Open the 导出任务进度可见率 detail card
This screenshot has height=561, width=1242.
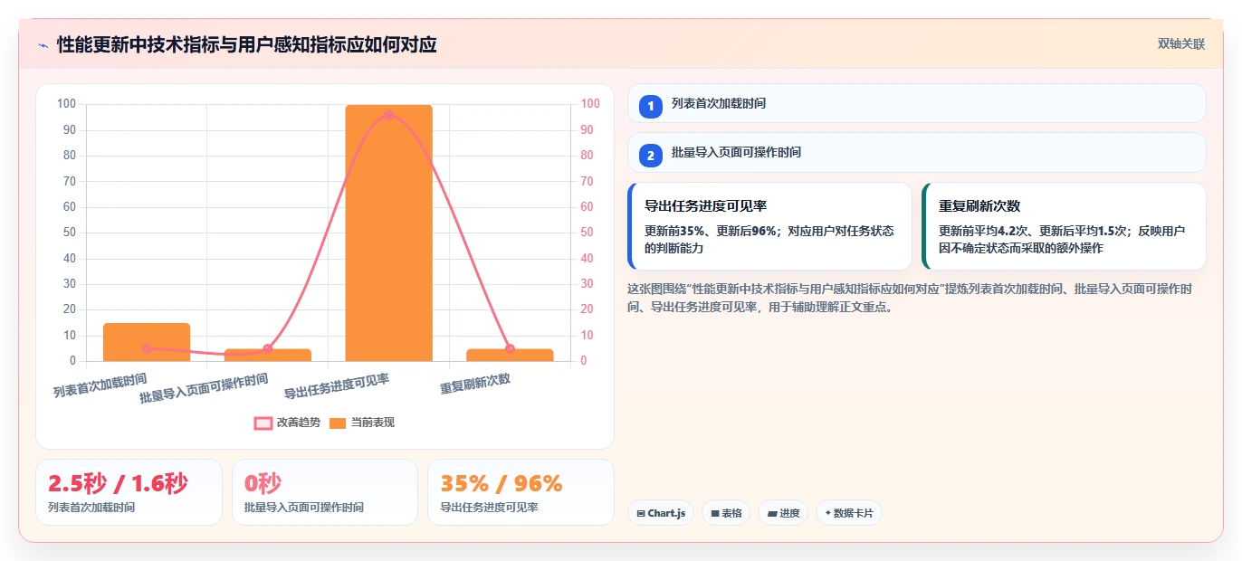769,226
